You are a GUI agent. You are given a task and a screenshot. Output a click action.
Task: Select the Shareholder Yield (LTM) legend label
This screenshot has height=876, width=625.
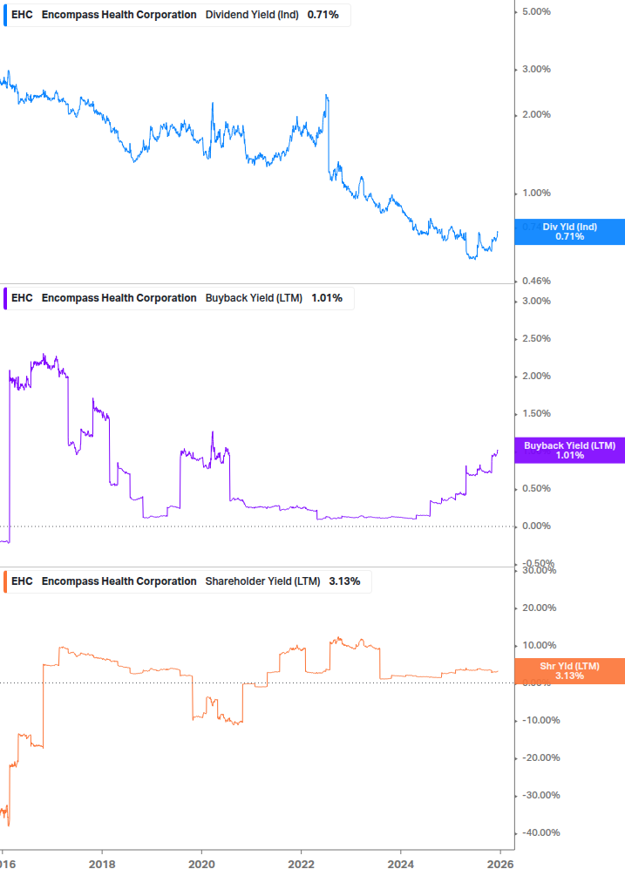pos(262,581)
